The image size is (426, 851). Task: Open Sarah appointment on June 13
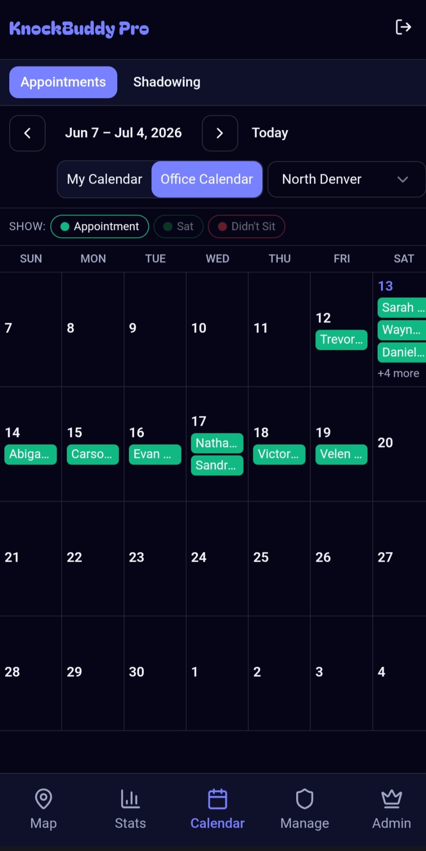tap(402, 308)
